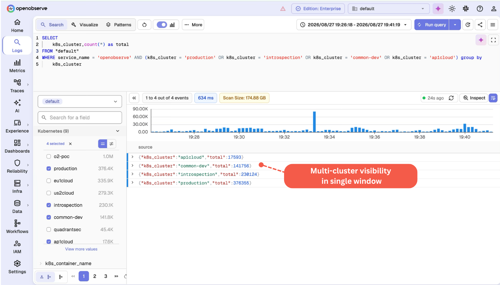This screenshot has width=500, height=285.
Task: Expand the introspection result row
Action: (x=132, y=174)
